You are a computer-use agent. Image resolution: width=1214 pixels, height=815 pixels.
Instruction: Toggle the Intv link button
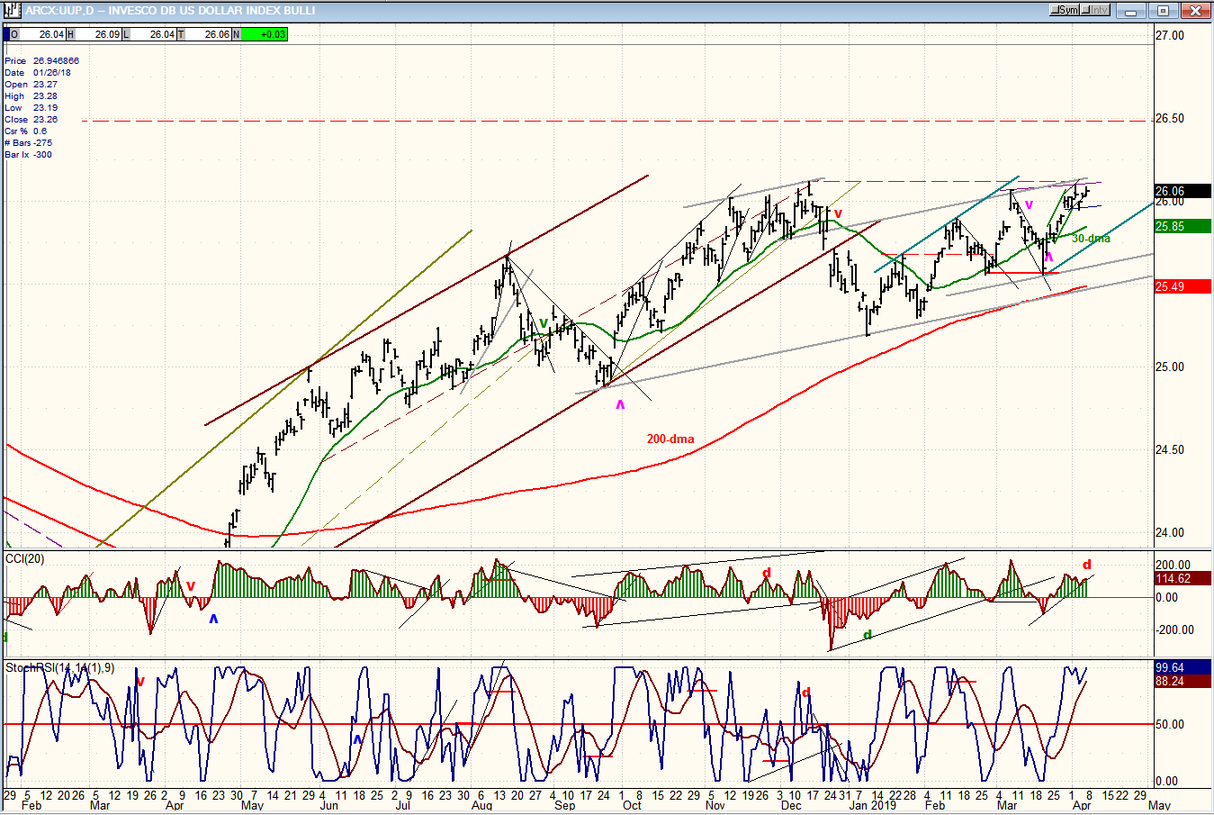pos(1095,10)
